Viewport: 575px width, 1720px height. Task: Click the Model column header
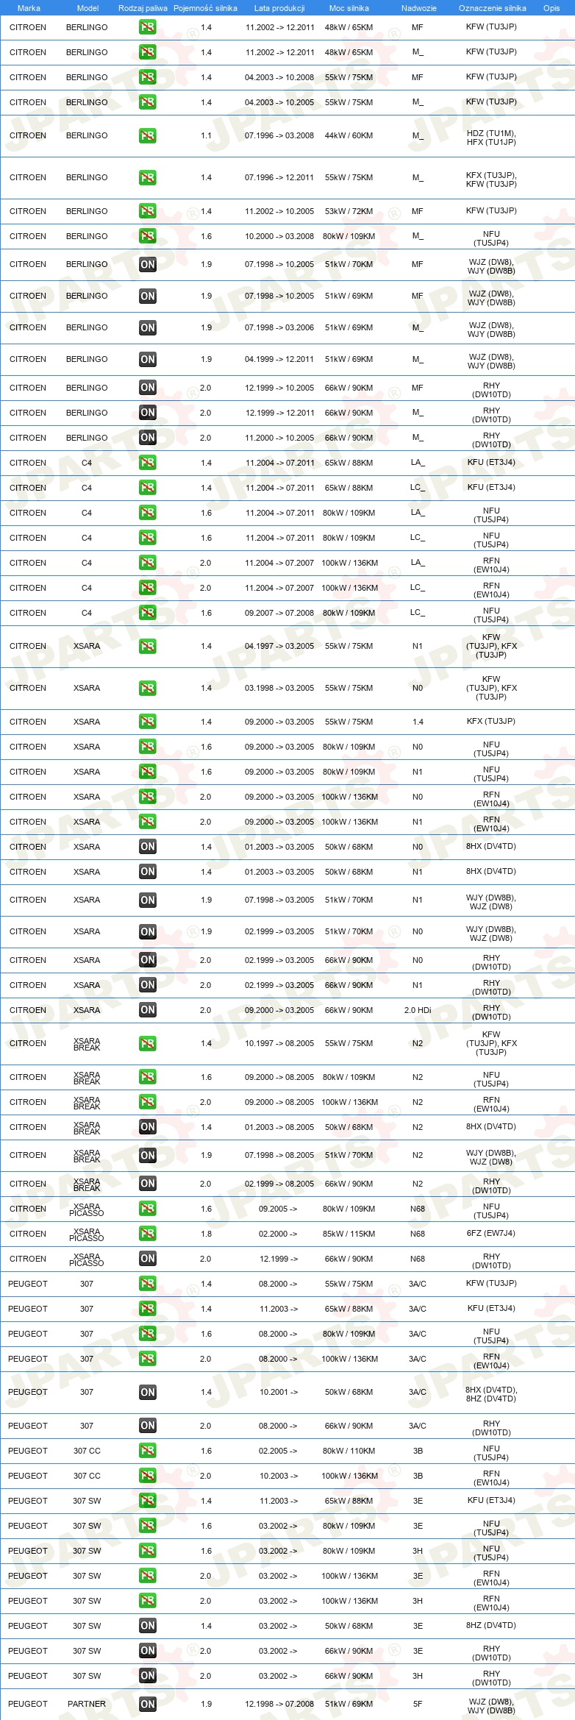(87, 8)
